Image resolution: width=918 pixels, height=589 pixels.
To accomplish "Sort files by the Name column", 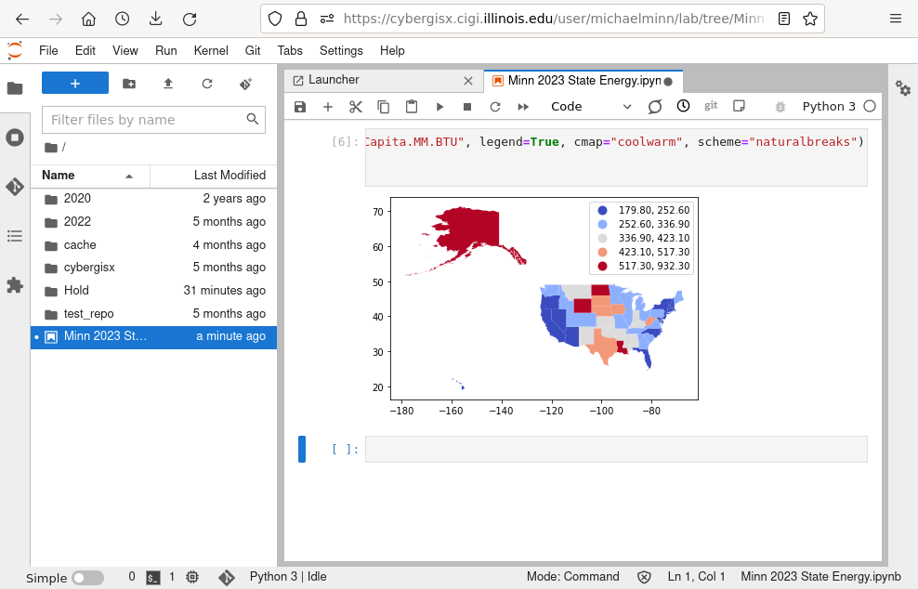I will (x=59, y=176).
